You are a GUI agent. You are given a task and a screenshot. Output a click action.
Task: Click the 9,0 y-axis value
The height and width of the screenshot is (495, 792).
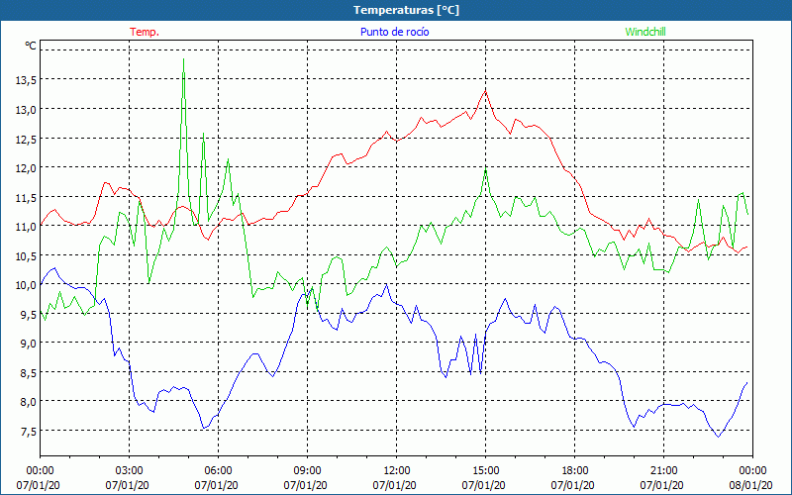(28, 344)
